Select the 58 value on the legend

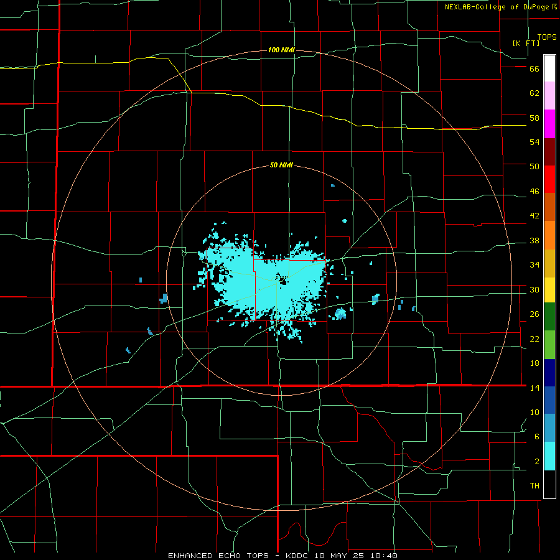[x=534, y=118]
